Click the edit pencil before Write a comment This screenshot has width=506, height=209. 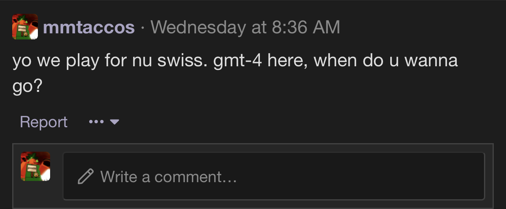point(86,176)
